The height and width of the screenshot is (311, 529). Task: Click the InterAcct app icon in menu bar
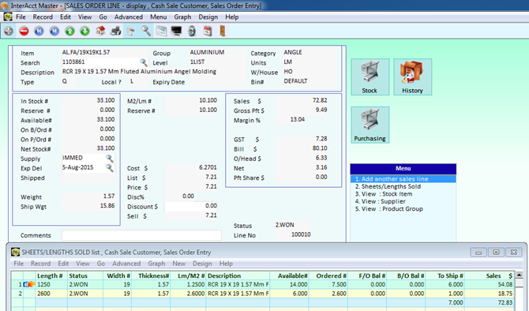click(8, 17)
